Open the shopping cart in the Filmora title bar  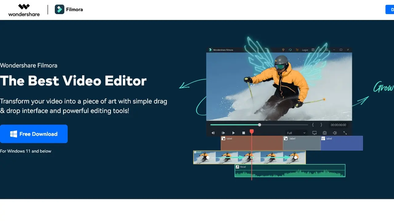(297, 50)
